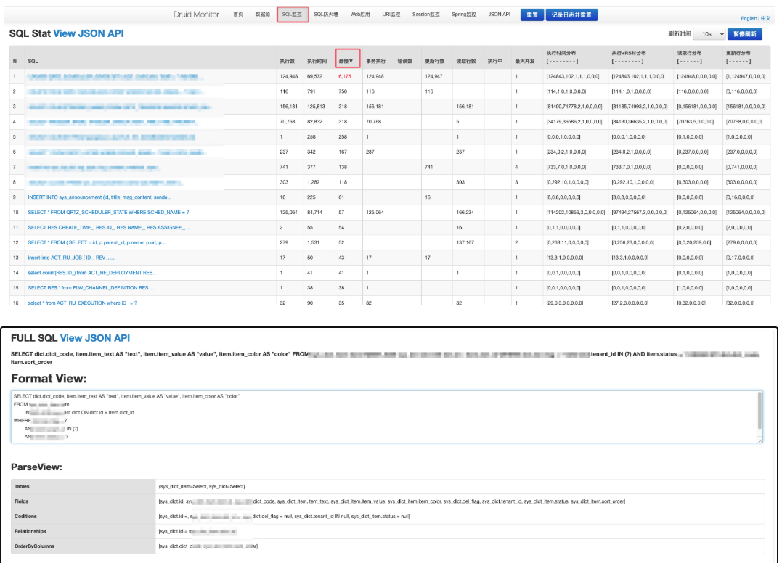Viewport: 782px width, 563px height.
Task: Sort by the 最慢 column header
Action: 346,61
